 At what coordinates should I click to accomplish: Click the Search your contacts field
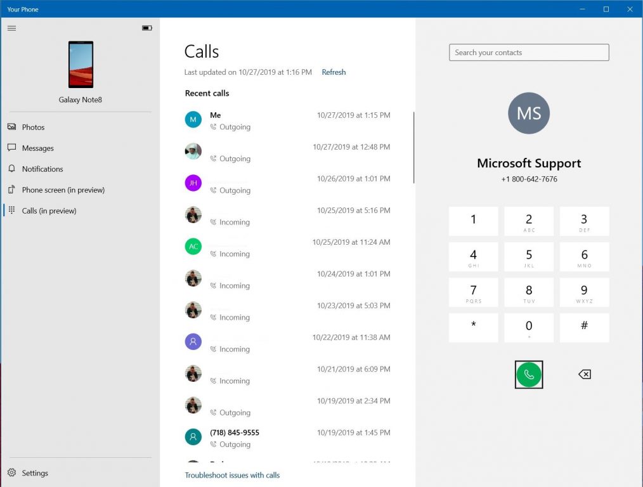tap(529, 53)
